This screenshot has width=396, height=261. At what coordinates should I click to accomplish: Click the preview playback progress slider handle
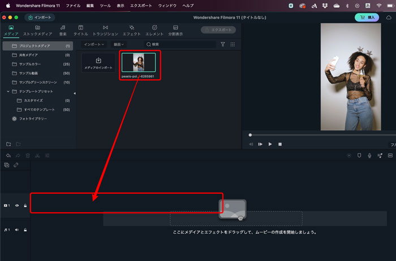click(x=250, y=135)
